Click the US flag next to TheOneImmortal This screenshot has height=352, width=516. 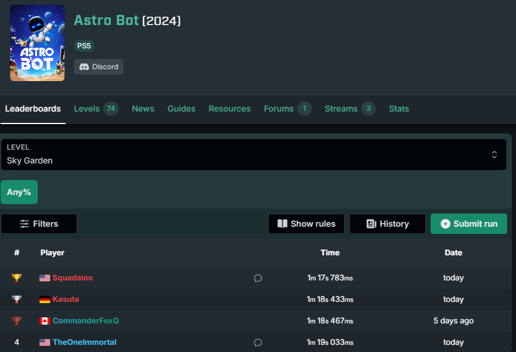[x=45, y=342]
